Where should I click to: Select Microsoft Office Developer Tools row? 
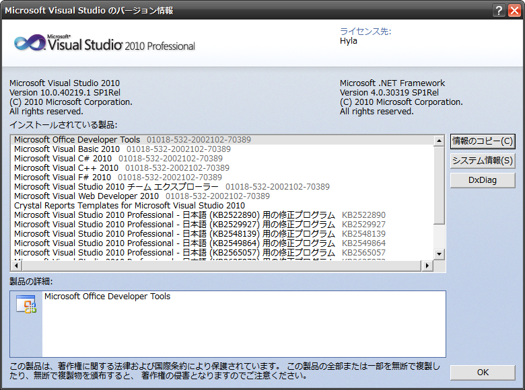click(x=222, y=139)
